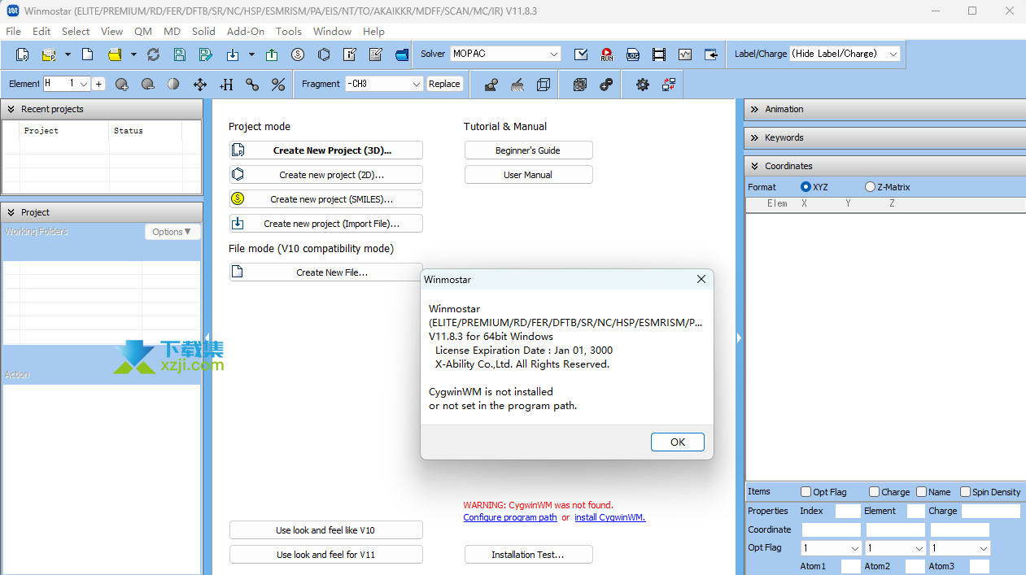Click the yellow open project folder icon

tap(49, 54)
